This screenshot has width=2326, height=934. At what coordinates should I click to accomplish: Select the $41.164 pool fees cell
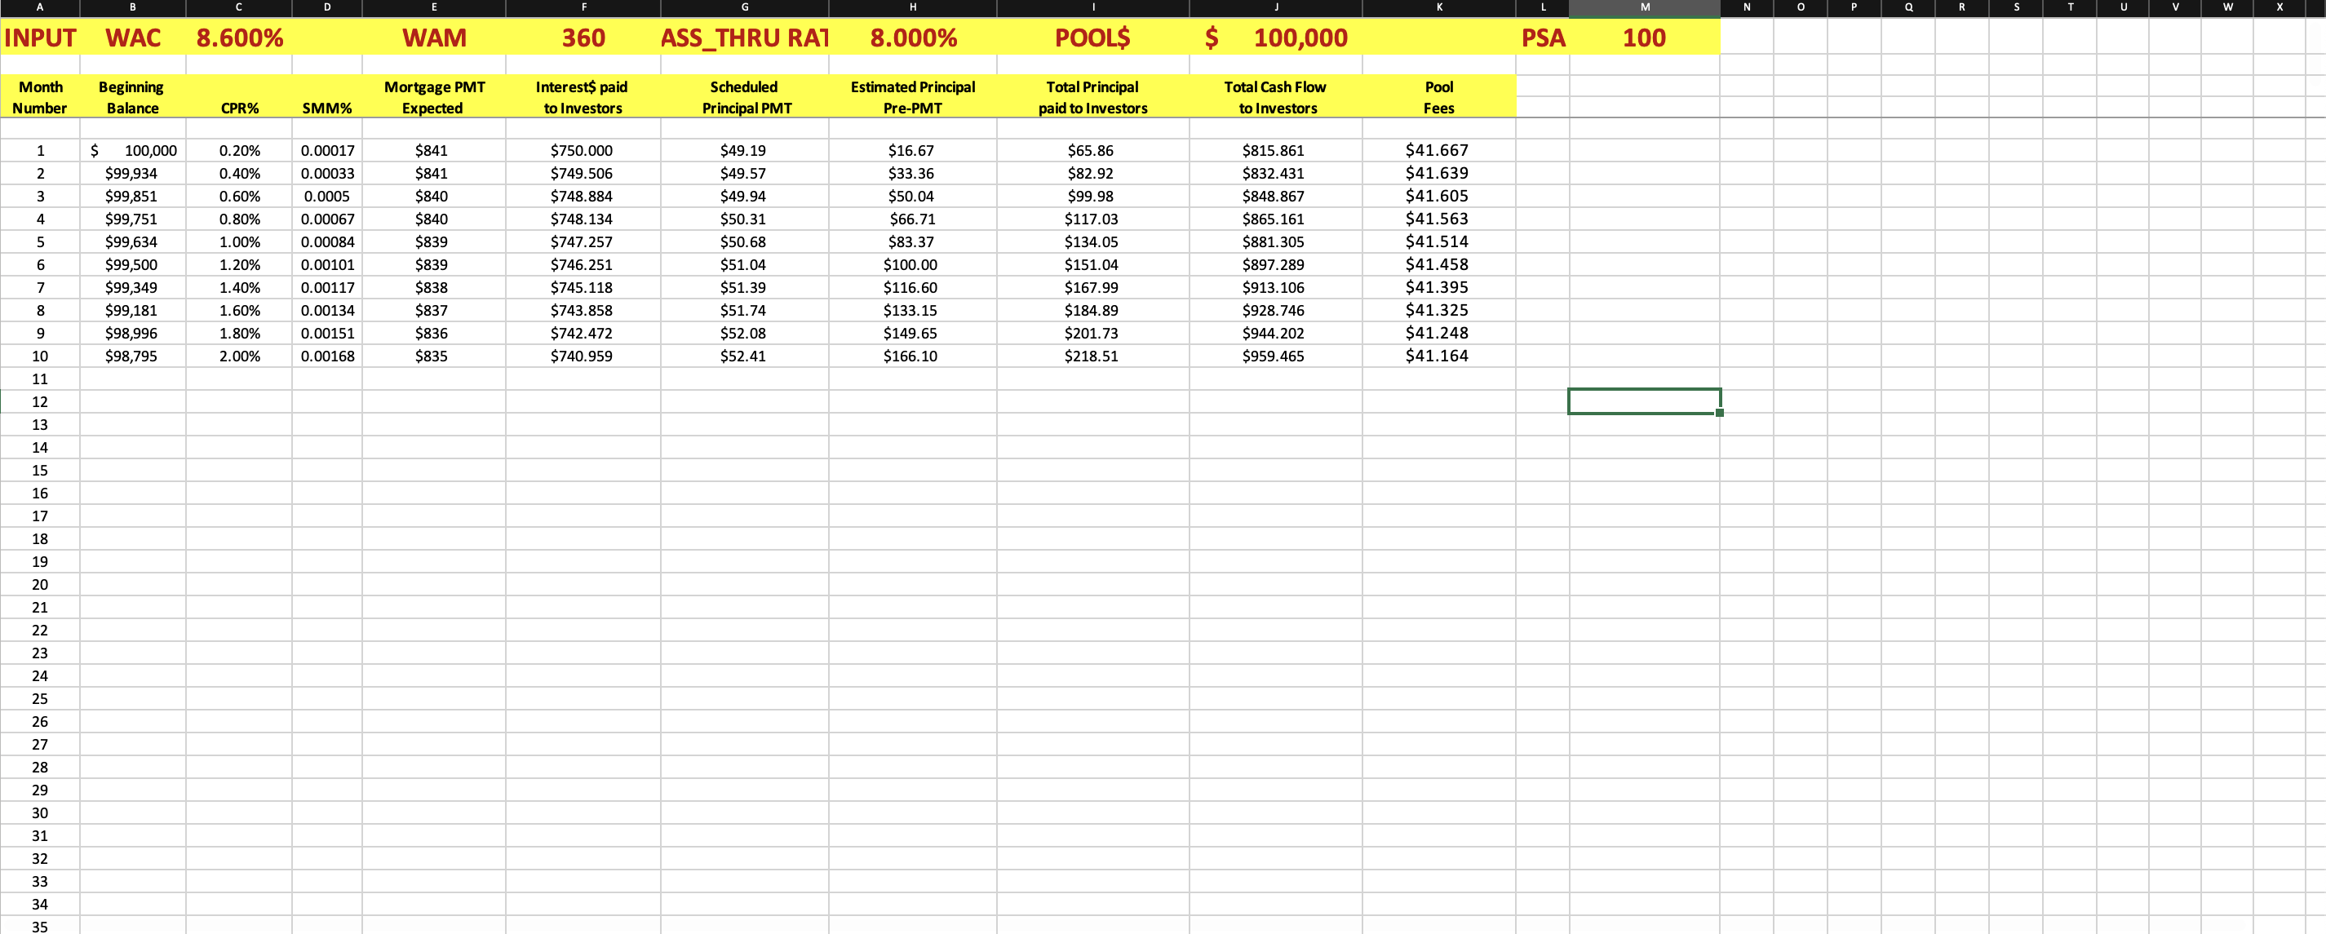coord(1437,356)
